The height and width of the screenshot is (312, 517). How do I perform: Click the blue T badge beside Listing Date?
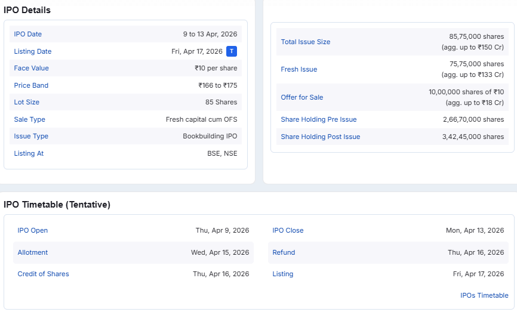coord(232,51)
